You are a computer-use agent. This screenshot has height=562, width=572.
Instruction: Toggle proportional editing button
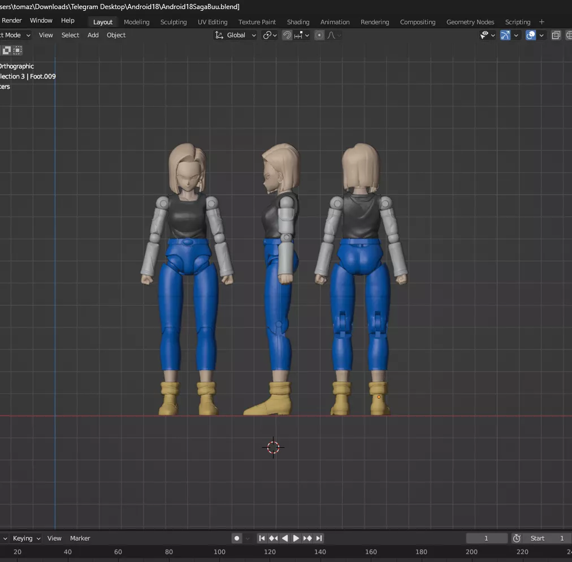(319, 35)
